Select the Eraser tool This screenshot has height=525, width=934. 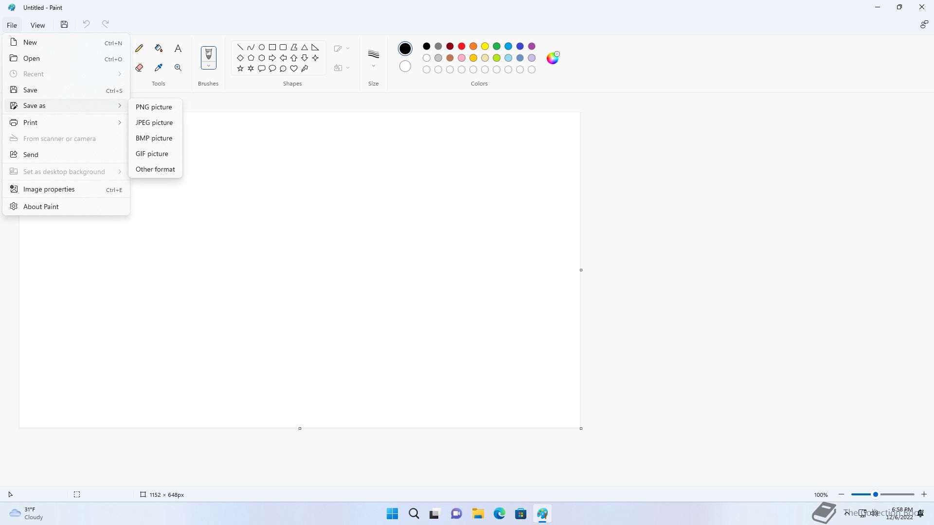click(139, 68)
